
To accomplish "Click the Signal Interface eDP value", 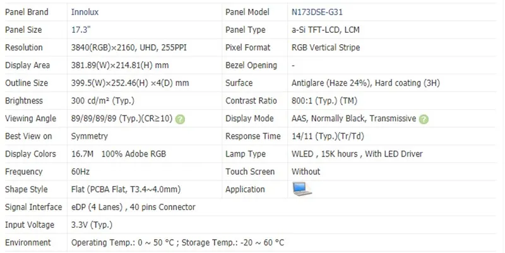I will coord(133,207).
